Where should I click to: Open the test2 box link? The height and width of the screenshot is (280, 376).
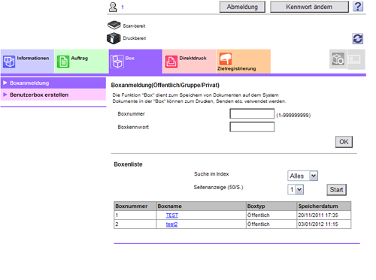pyautogui.click(x=171, y=224)
